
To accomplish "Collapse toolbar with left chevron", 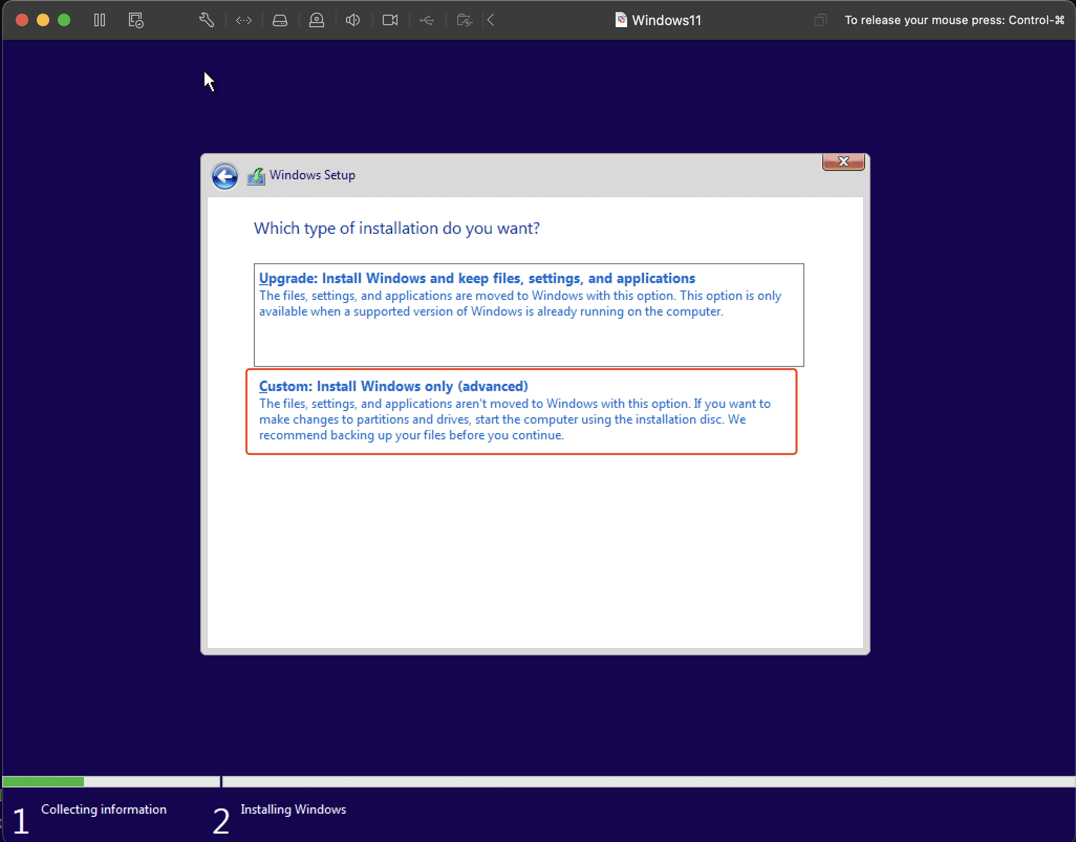I will tap(491, 20).
